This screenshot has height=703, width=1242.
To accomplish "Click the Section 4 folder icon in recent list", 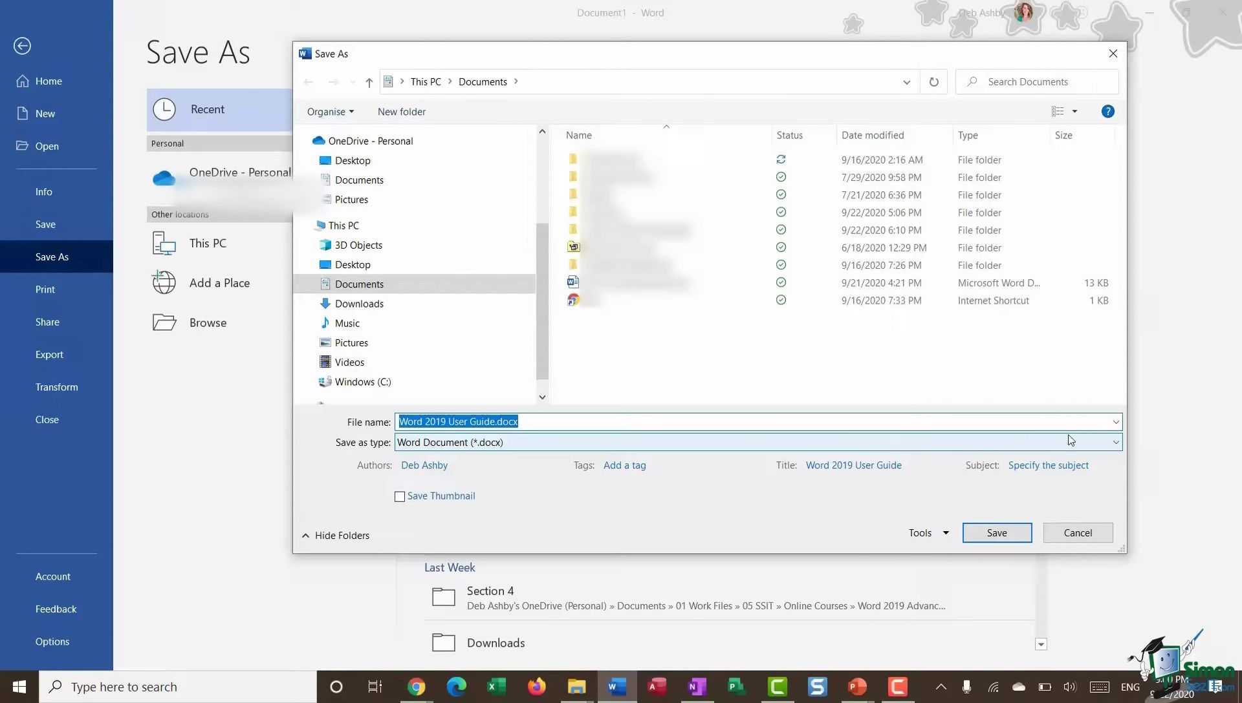I will (444, 597).
